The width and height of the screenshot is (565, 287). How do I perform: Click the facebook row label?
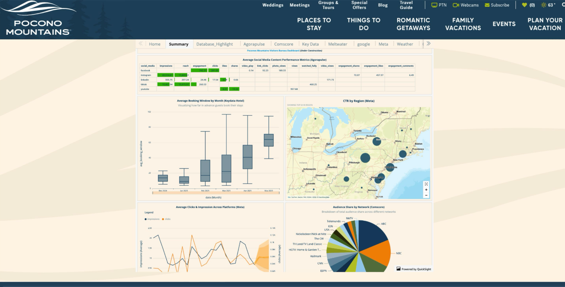click(145, 70)
